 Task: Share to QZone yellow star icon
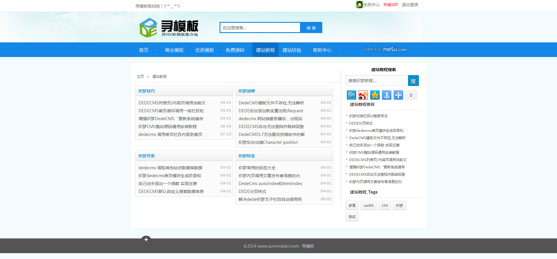(375, 95)
